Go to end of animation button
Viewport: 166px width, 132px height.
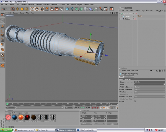pos(89,108)
